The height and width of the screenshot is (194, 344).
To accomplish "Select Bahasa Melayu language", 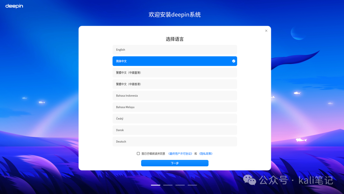I will pyautogui.click(x=175, y=107).
